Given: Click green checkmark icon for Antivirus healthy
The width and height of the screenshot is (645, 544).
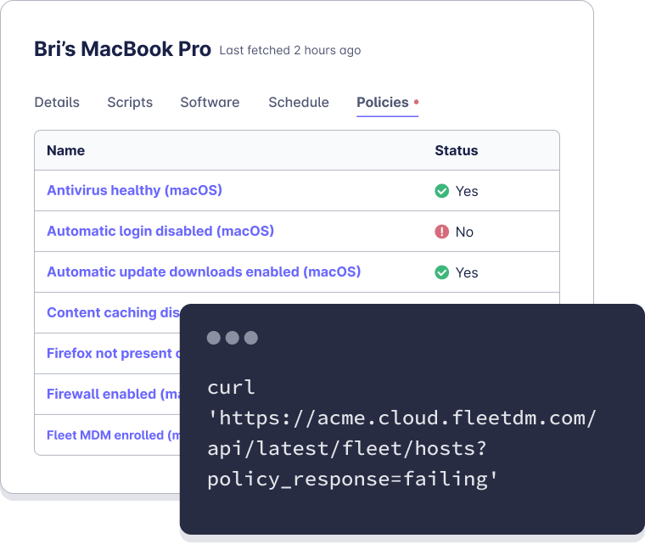Looking at the screenshot, I should click(x=441, y=191).
